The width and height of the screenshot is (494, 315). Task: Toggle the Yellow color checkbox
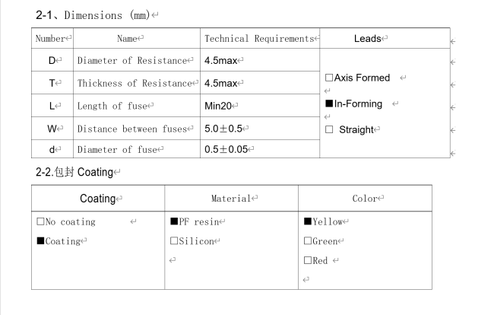[308, 222]
